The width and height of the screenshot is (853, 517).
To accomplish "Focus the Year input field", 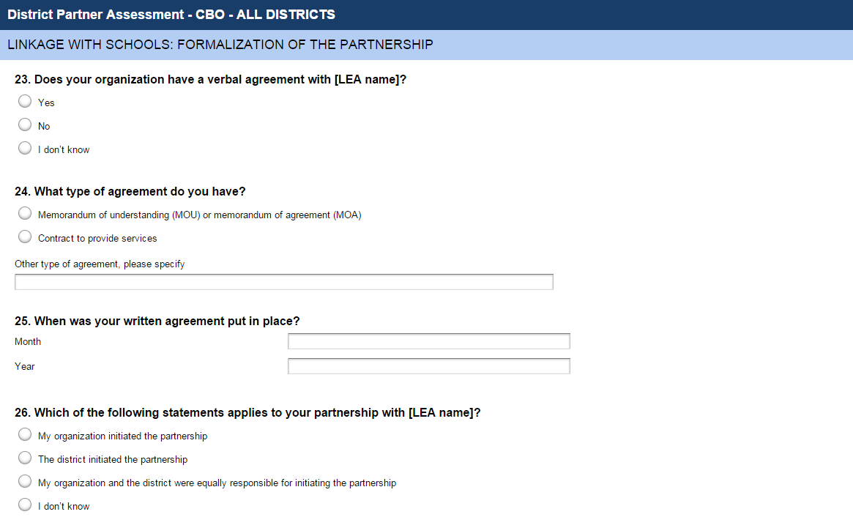I will [428, 366].
